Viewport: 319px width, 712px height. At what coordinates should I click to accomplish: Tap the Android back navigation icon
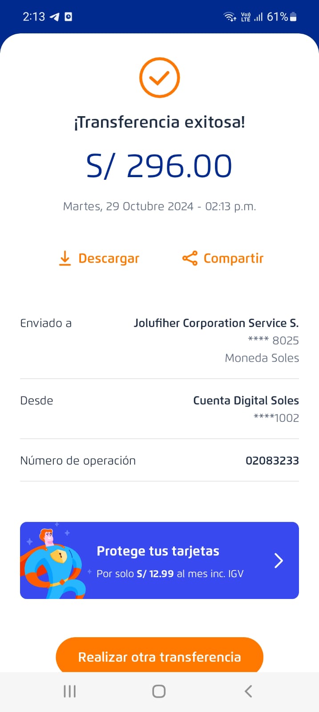click(248, 691)
